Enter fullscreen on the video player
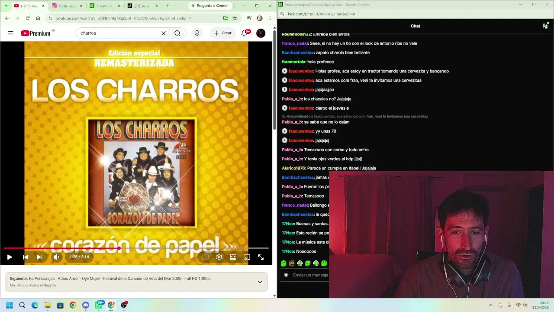 261,257
